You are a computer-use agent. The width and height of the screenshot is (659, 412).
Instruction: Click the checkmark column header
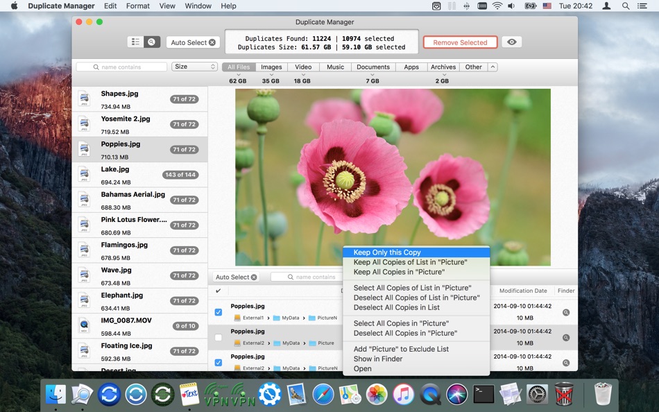coord(218,291)
